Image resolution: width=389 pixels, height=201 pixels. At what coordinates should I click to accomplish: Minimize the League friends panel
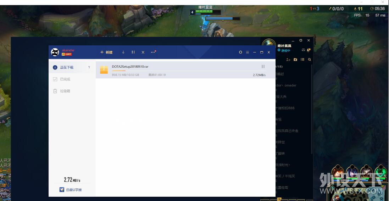pos(293,40)
